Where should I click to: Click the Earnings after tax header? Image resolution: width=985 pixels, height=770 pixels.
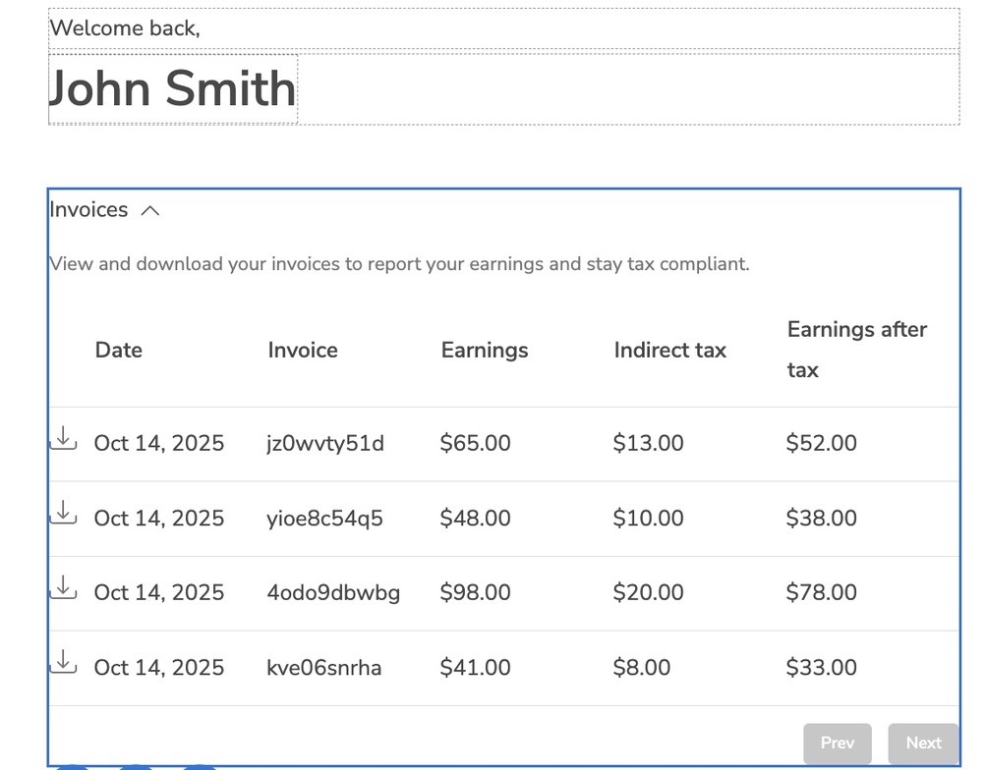pyautogui.click(x=856, y=350)
